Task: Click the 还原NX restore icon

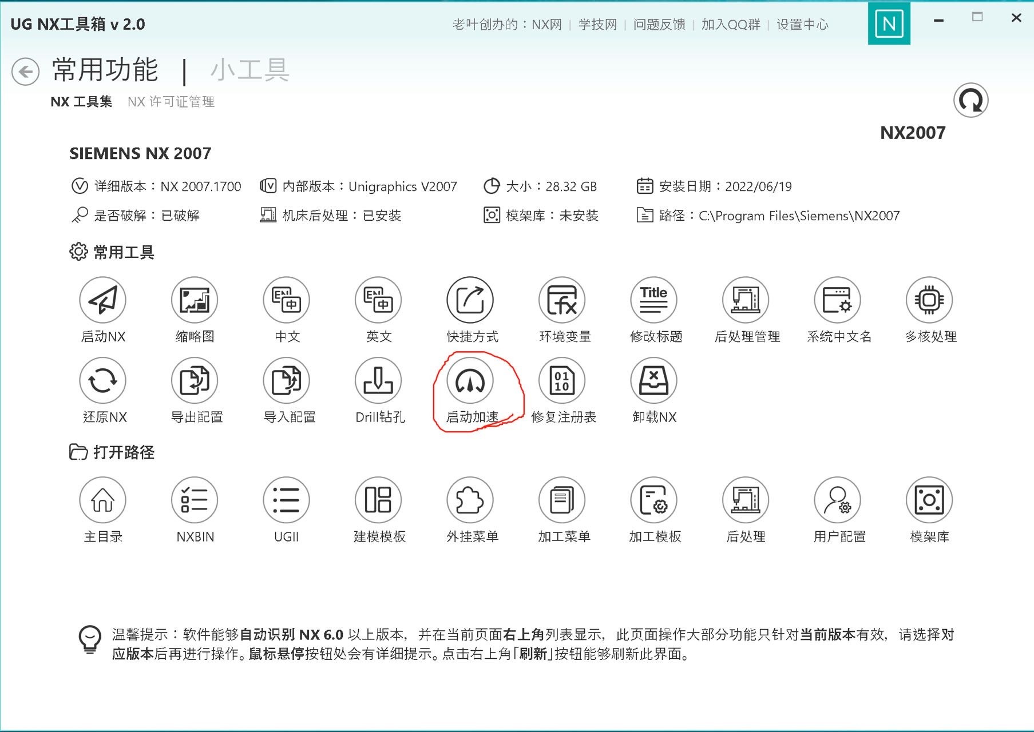Action: click(x=102, y=381)
